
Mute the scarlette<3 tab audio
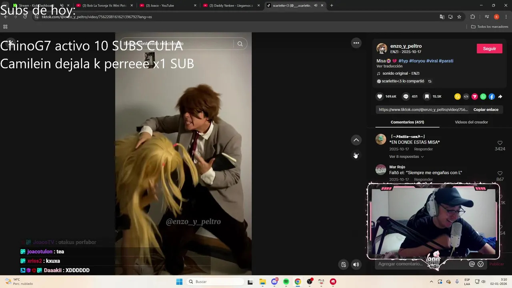pyautogui.click(x=316, y=6)
